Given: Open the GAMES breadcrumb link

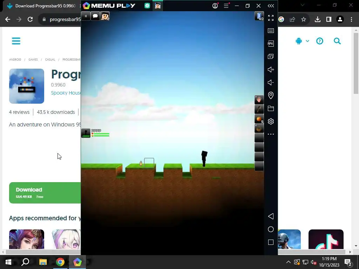Looking at the screenshot, I should (x=33, y=60).
